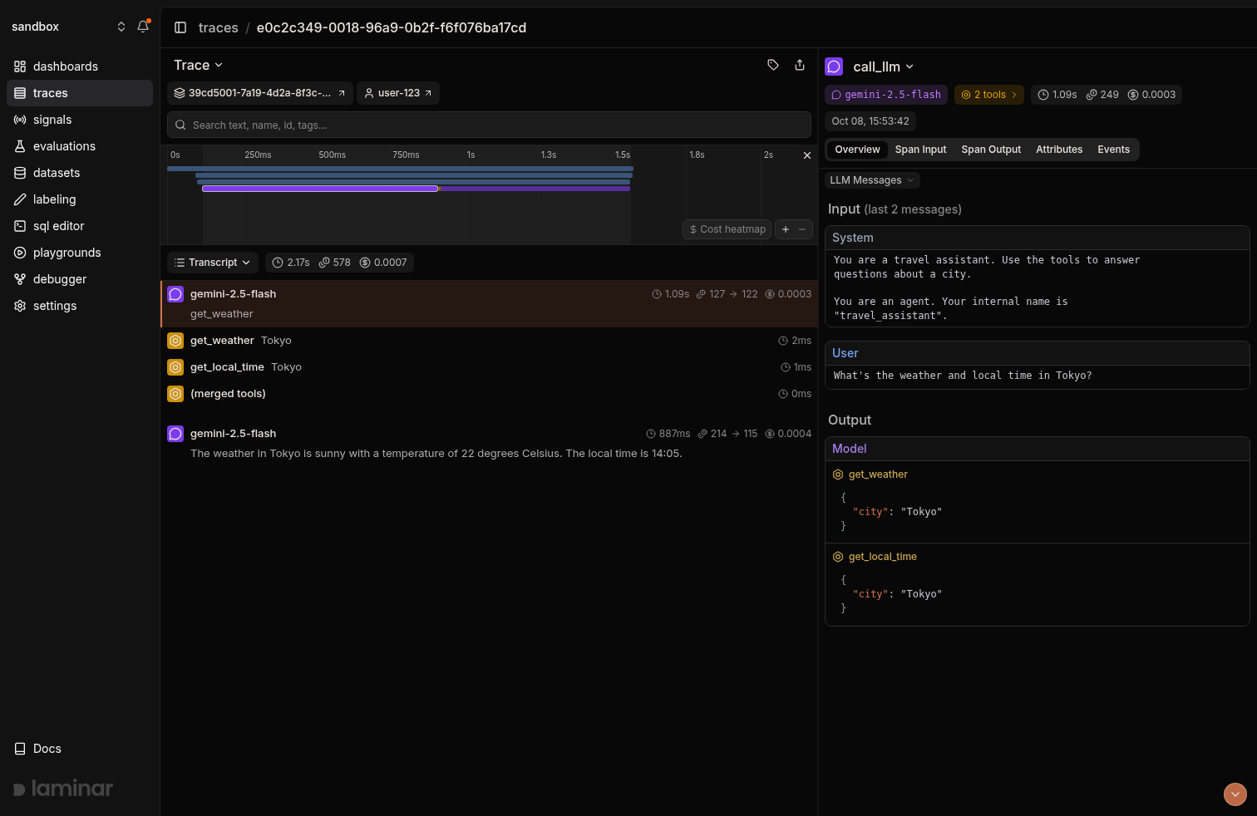
Task: Switch to Span Output tab
Action: [991, 150]
